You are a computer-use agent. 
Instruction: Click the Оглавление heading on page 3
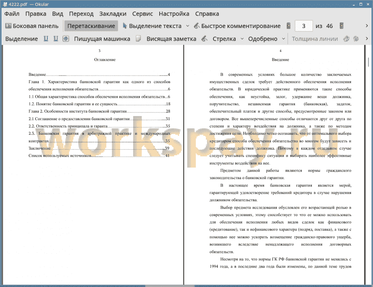105,60
